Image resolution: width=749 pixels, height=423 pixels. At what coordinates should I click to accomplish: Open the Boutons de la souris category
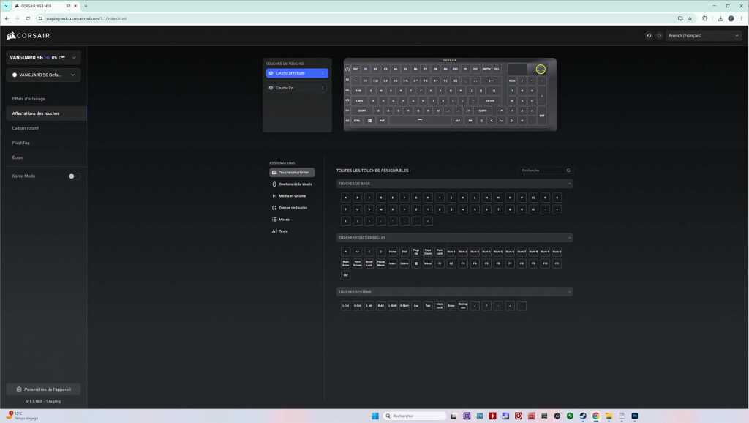tap(292, 184)
